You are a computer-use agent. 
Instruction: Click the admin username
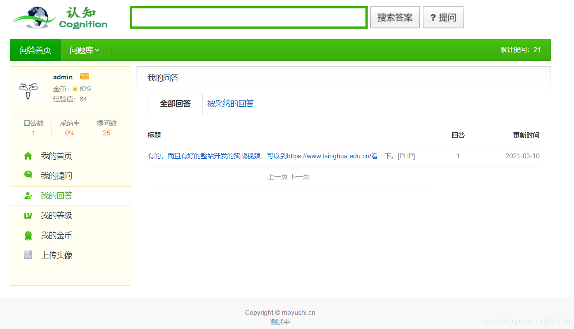tap(63, 77)
